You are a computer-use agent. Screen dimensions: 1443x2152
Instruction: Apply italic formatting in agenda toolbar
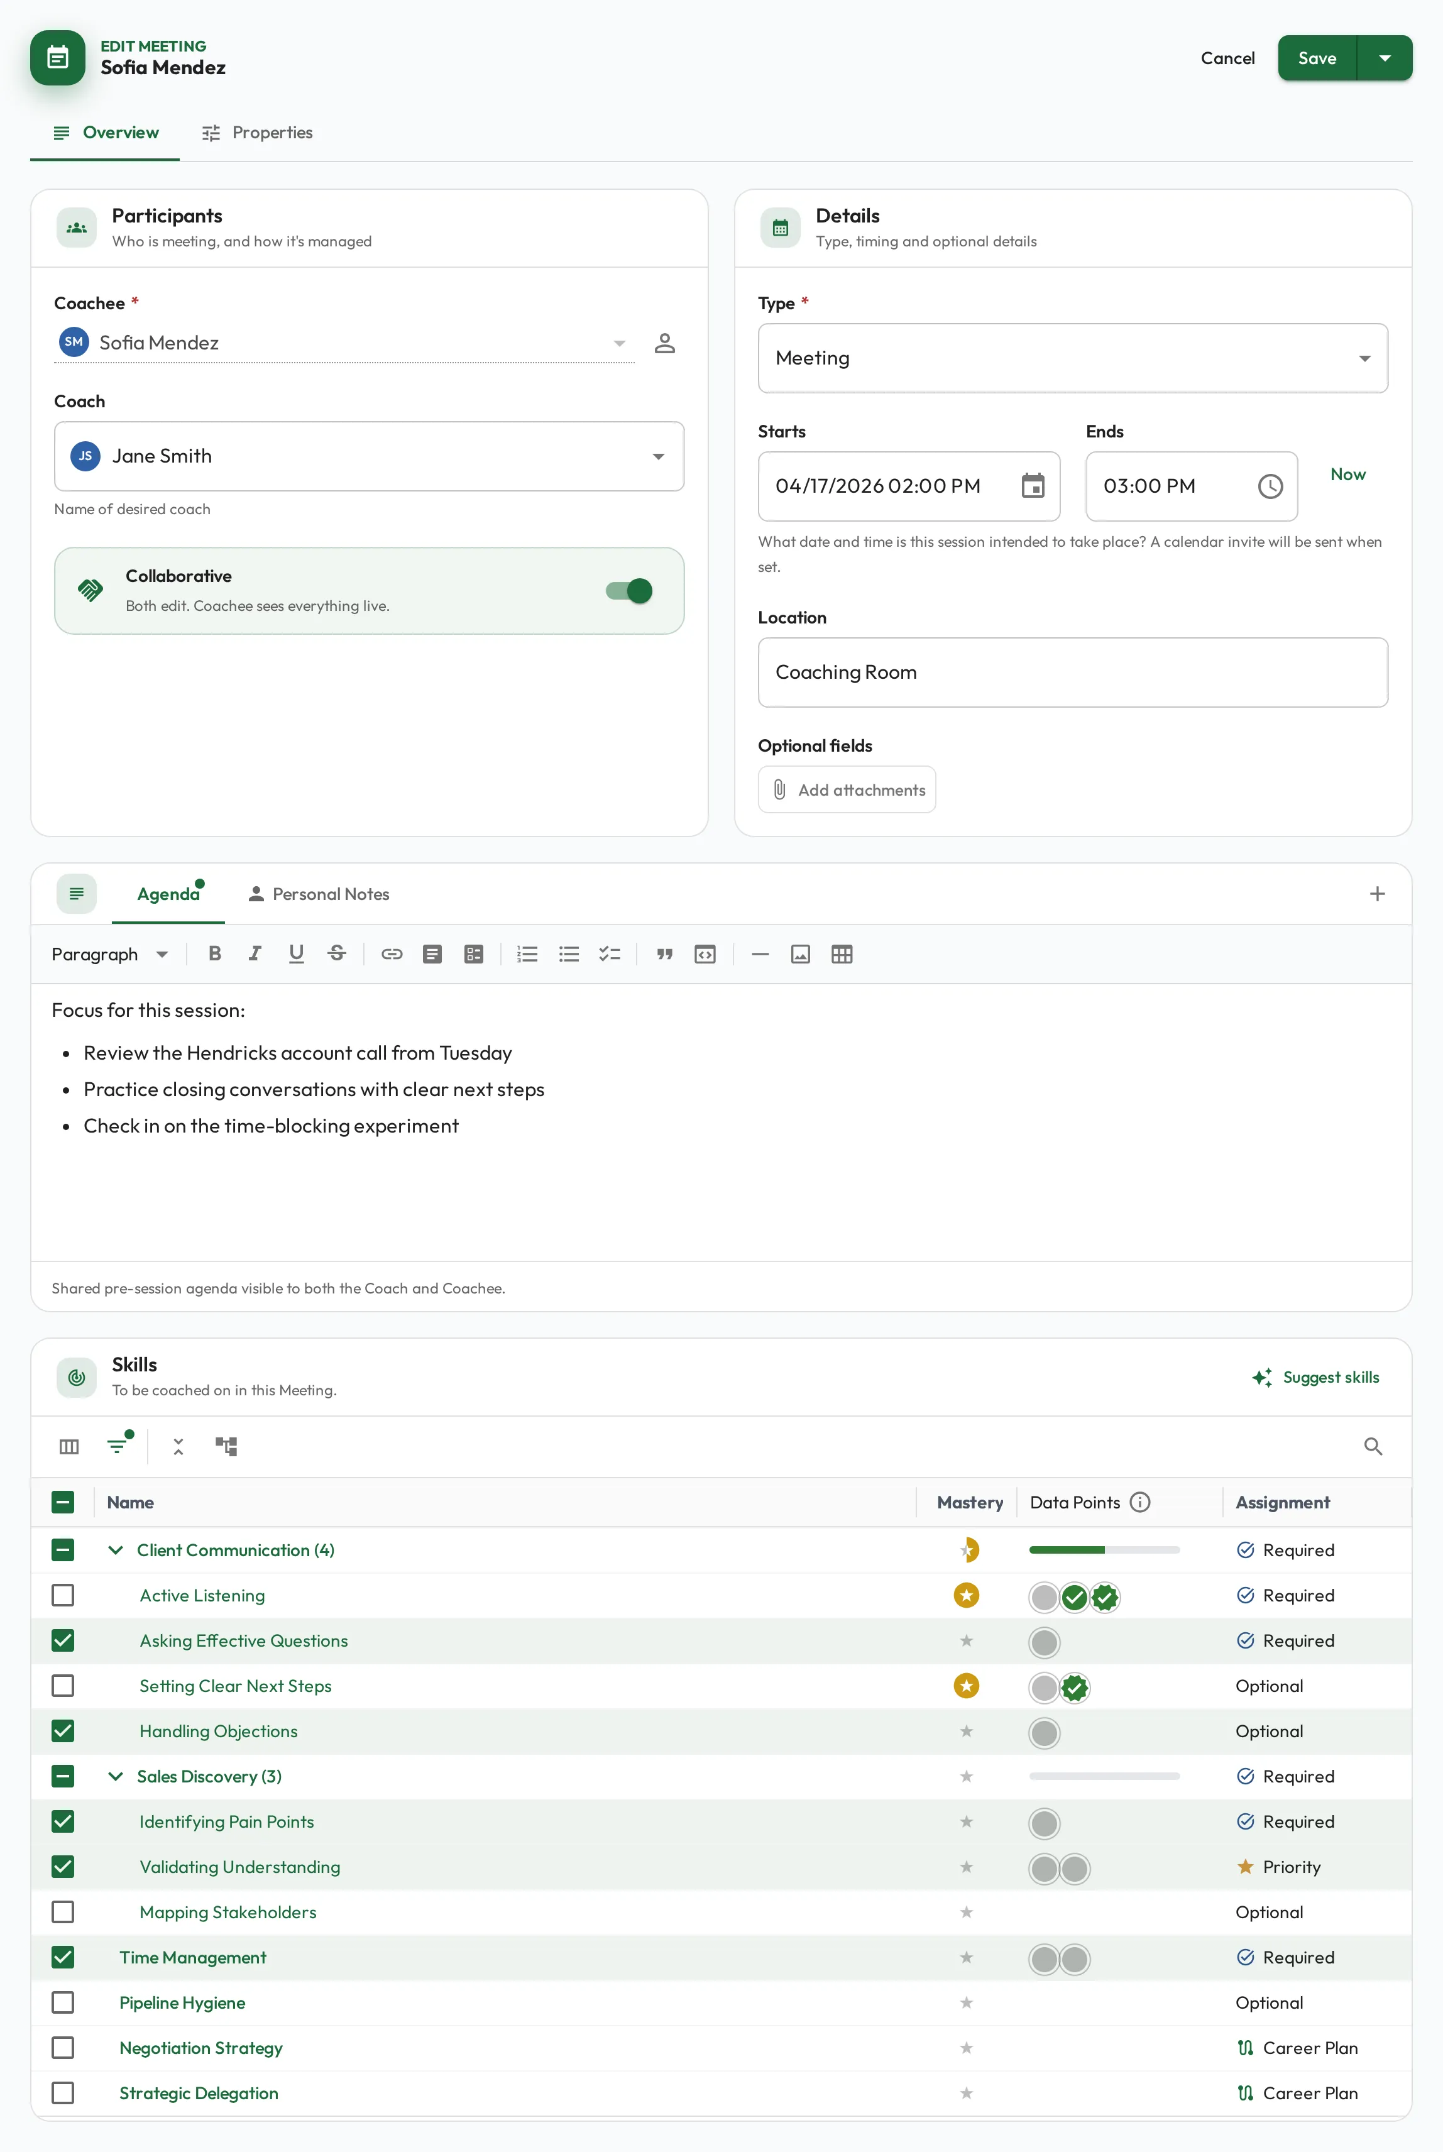255,954
